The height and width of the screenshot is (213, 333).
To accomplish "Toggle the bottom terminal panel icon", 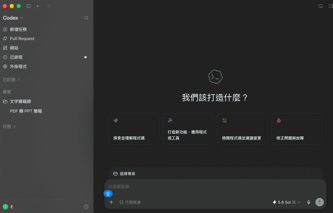I will coord(321,6).
